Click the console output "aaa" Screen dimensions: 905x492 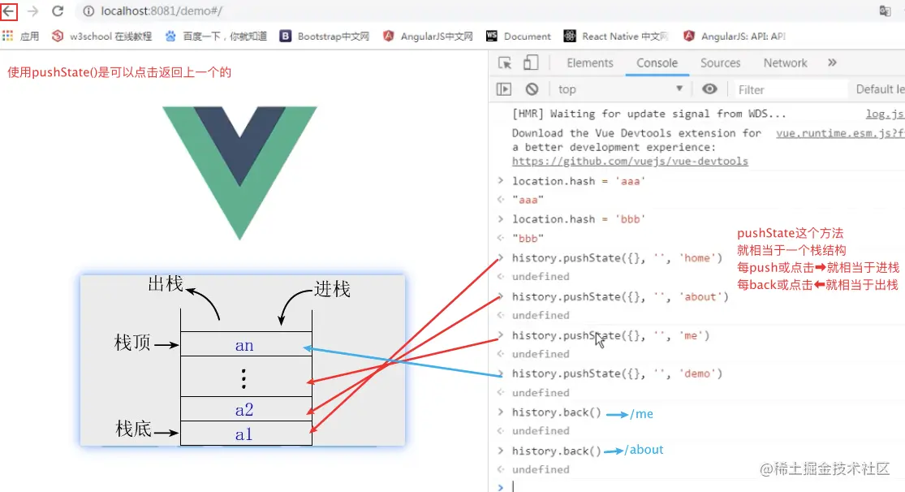point(528,200)
